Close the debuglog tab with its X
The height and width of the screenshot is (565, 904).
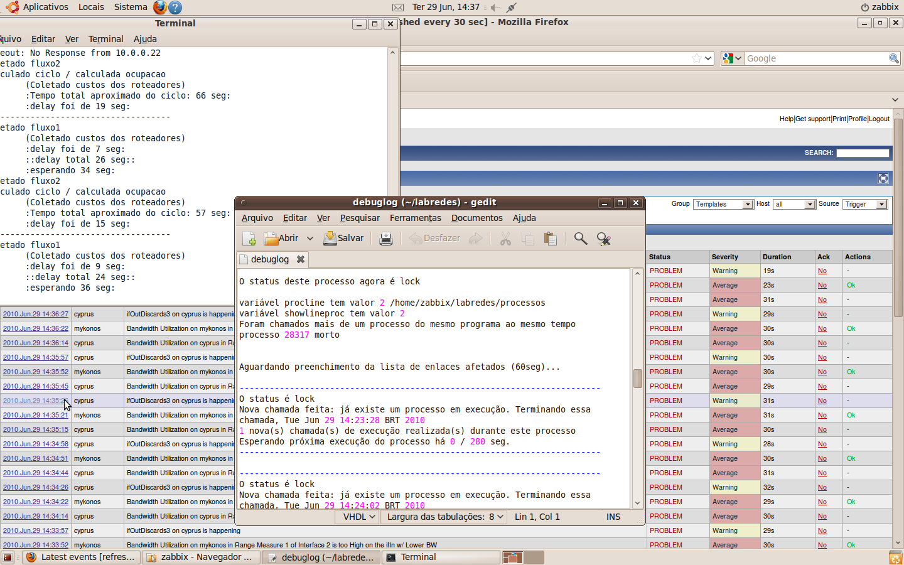tap(301, 259)
